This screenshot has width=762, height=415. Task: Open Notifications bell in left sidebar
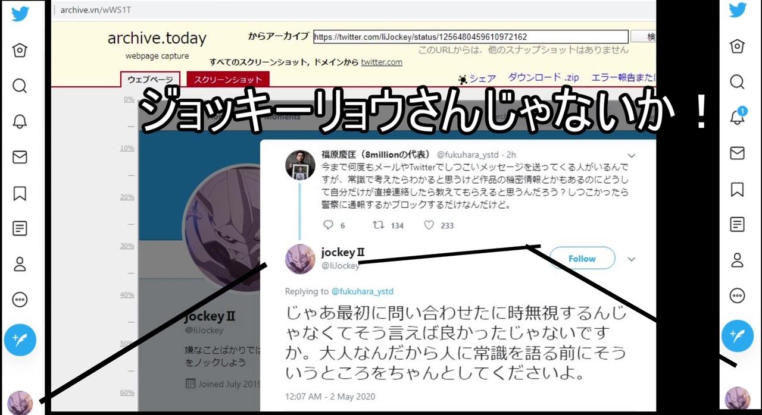pyautogui.click(x=20, y=121)
